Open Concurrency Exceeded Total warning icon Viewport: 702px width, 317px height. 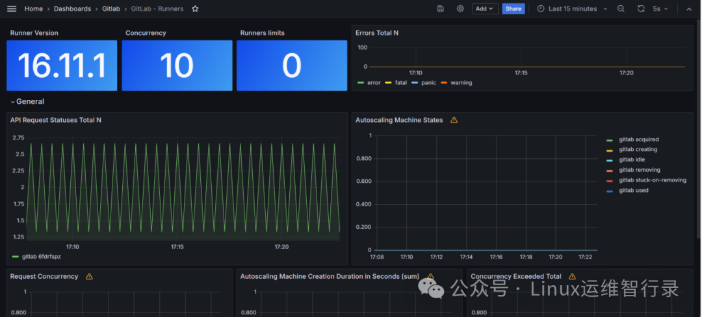[x=572, y=276]
